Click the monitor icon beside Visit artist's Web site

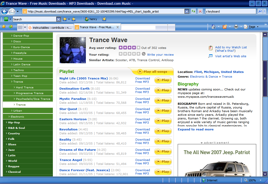click(211, 56)
